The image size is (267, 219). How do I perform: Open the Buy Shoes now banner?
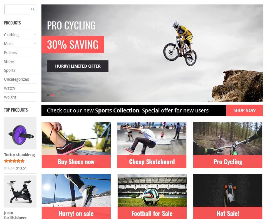coord(76,145)
